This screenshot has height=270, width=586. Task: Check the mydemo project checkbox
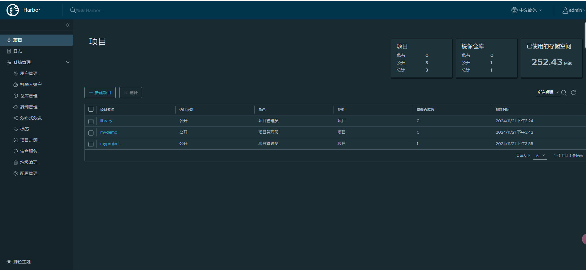pos(91,133)
